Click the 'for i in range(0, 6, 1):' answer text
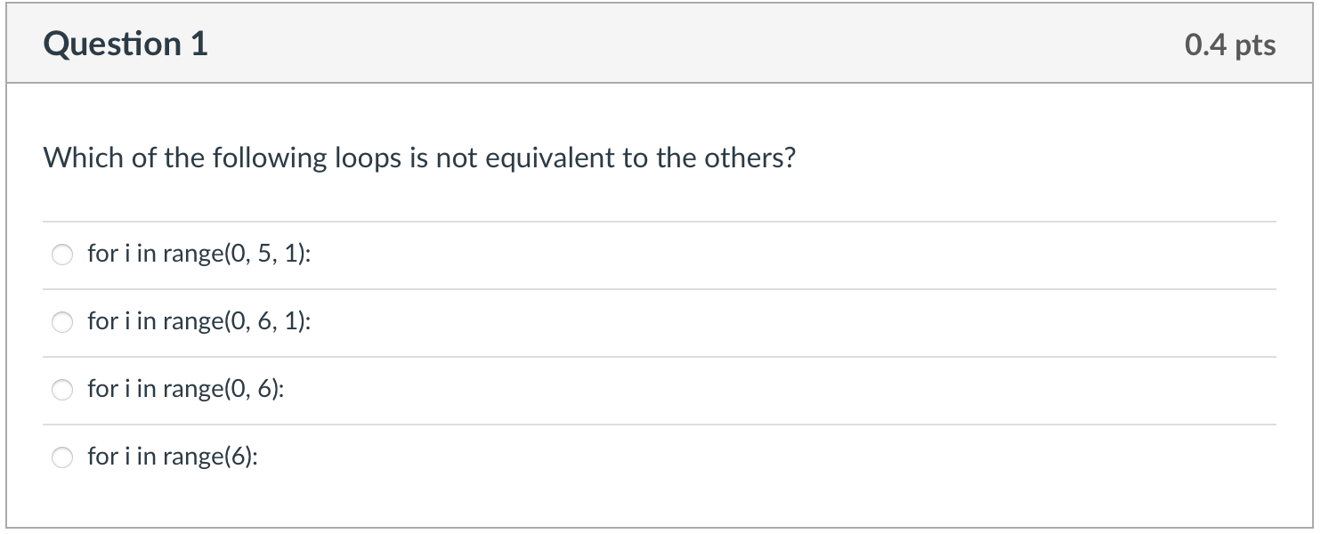The width and height of the screenshot is (1321, 534). pyautogui.click(x=198, y=322)
